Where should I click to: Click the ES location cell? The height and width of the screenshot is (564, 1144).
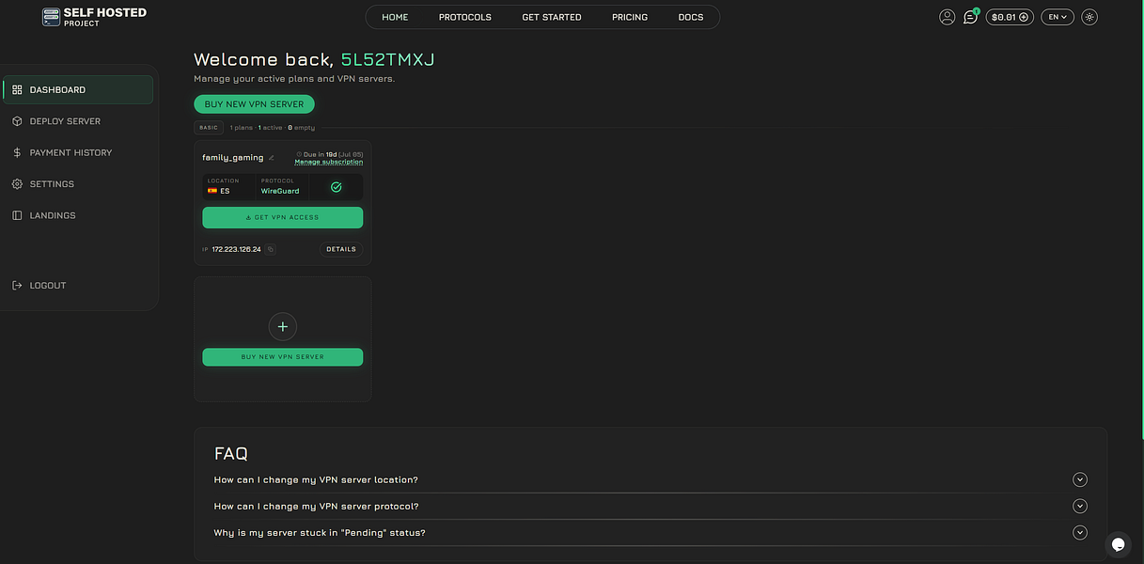click(228, 186)
